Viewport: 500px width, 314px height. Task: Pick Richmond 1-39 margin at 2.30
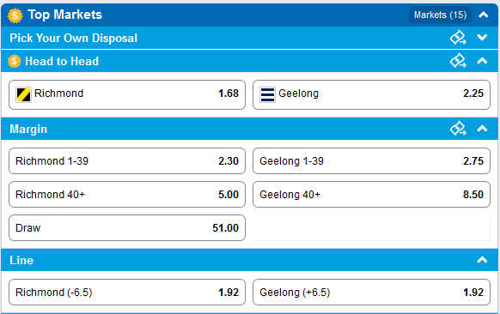(127, 160)
